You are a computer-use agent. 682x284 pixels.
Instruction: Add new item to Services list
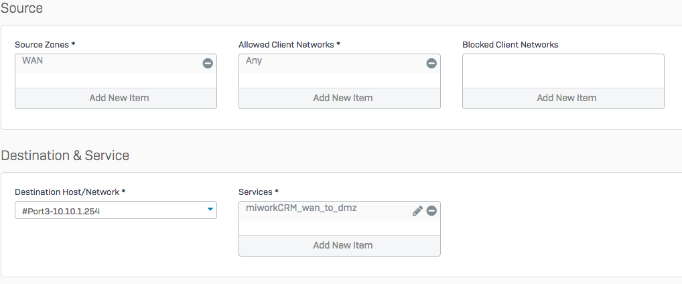click(x=339, y=245)
